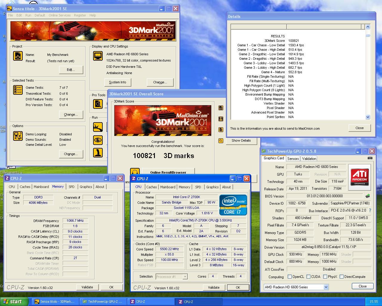
Task: Select the SPD tab in CPU-Z Memory window
Action: [x=72, y=187]
